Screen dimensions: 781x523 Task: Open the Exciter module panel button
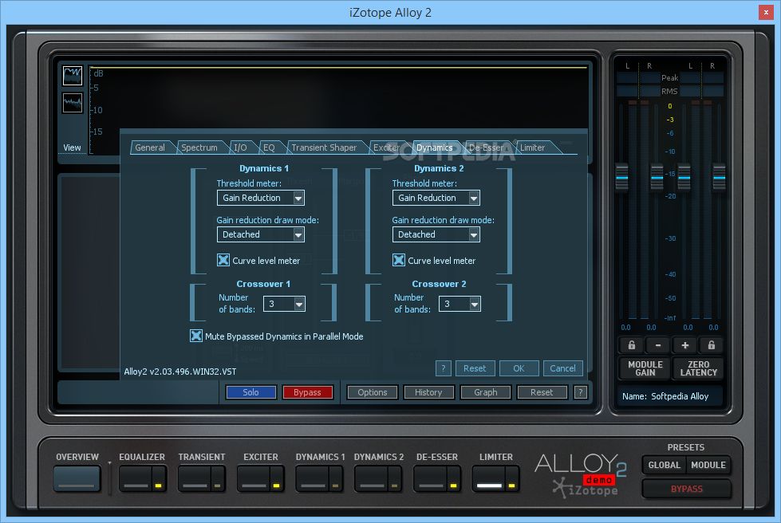[x=254, y=478]
